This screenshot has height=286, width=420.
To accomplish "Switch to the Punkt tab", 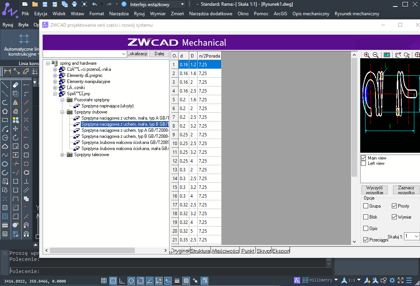I will point(248,251).
